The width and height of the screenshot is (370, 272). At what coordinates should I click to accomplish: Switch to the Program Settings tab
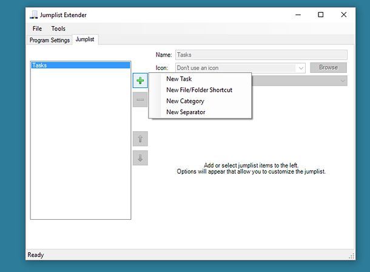click(49, 40)
